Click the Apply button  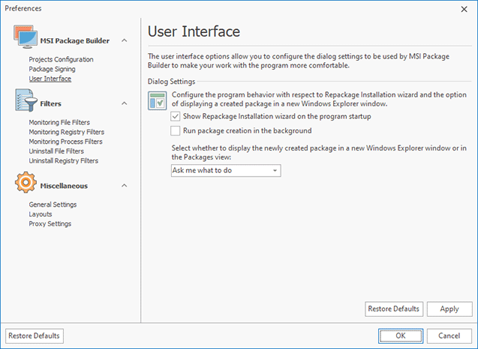pos(449,309)
